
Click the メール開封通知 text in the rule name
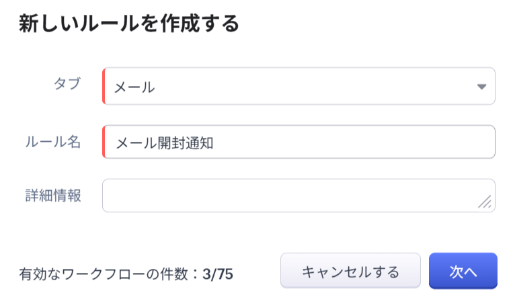pyautogui.click(x=165, y=142)
